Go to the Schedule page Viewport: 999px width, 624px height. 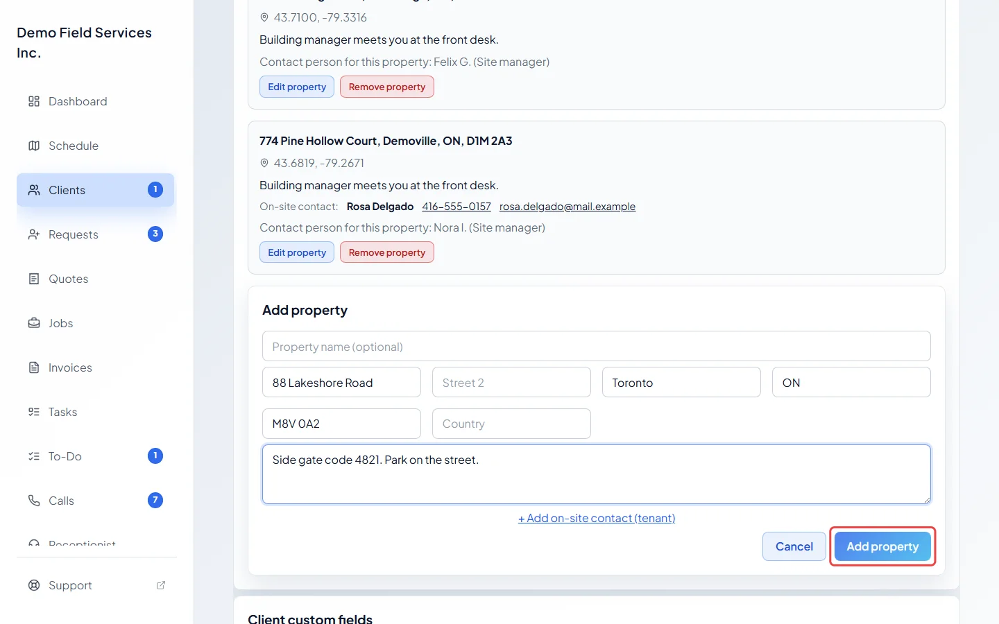click(96, 146)
